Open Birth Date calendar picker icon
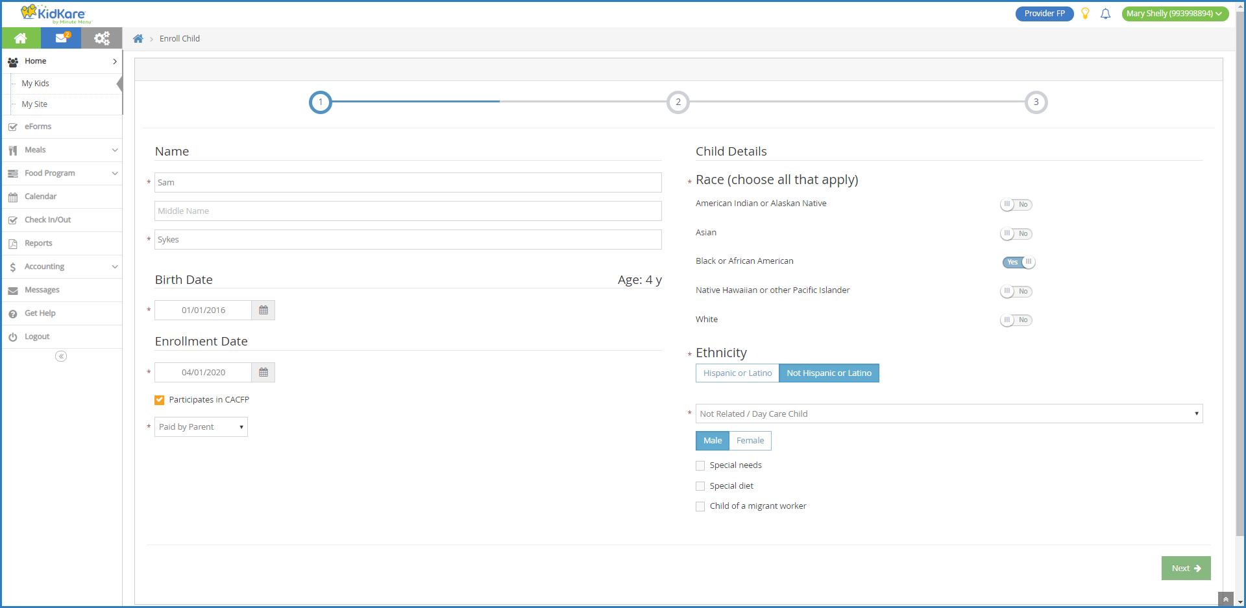Image resolution: width=1246 pixels, height=608 pixels. click(263, 310)
